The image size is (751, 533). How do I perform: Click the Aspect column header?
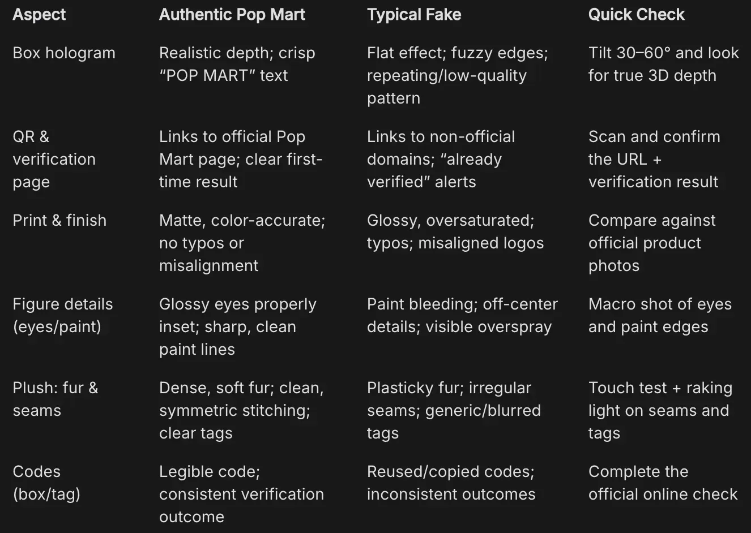click(x=39, y=15)
